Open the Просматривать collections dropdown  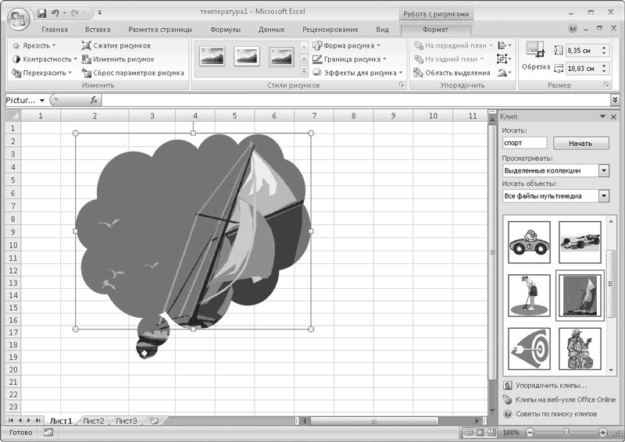point(603,170)
